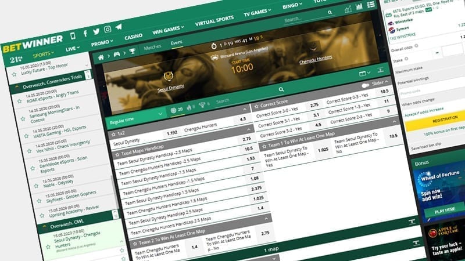Click the Stake input box in bet slip
Viewport: 465px width, 261px height.
(452, 50)
